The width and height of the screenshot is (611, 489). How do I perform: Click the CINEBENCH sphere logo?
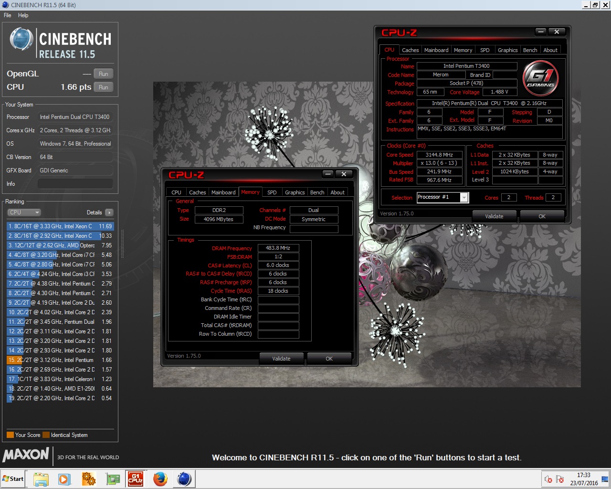point(21,39)
